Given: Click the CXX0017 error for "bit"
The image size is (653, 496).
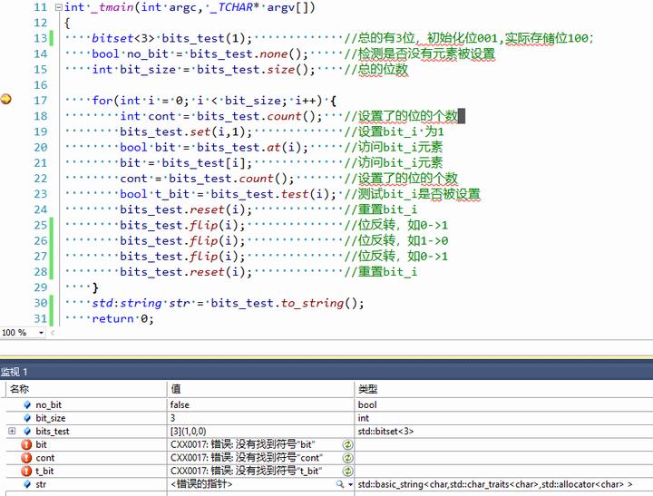Looking at the screenshot, I should point(242,444).
